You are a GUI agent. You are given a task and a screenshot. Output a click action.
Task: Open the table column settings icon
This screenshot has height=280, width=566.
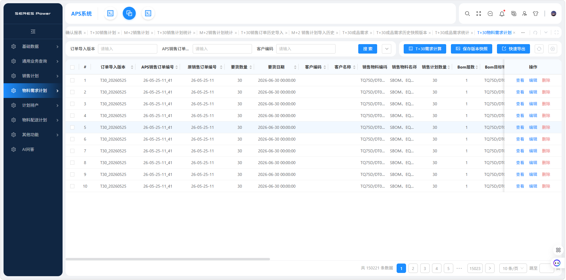point(553,49)
